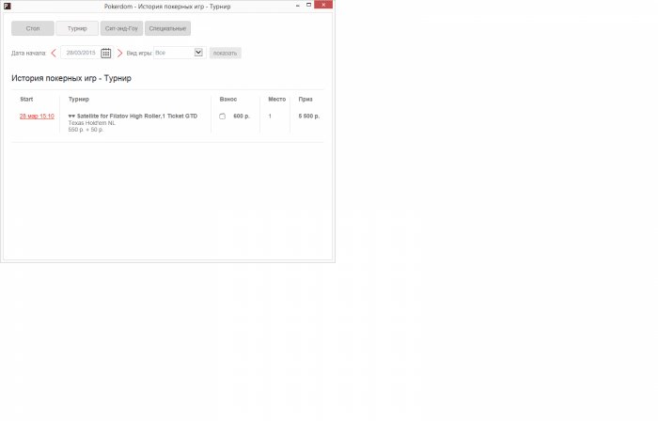This screenshot has width=658, height=421.
Task: Close the Pokerdom history window
Action: click(323, 5)
